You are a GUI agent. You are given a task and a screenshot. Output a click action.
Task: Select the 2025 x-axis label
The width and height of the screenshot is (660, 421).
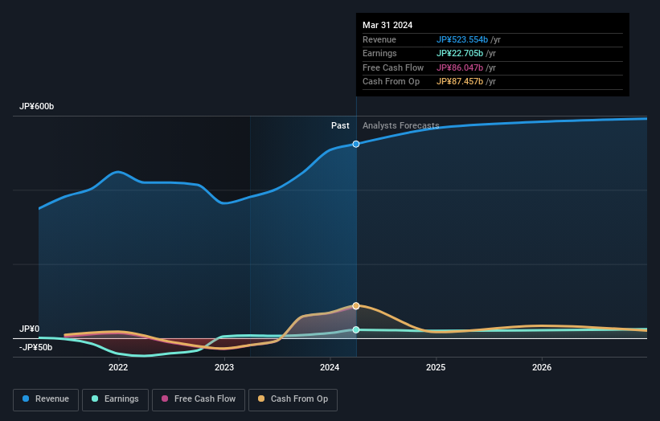[436, 367]
